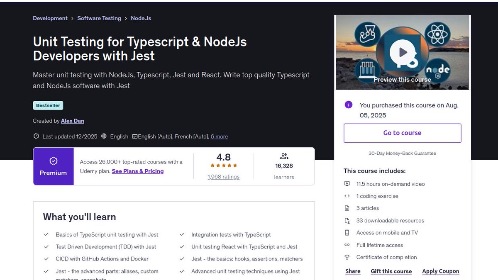Click the mobile and TV access icon
This screenshot has height=280, width=498.
(347, 233)
